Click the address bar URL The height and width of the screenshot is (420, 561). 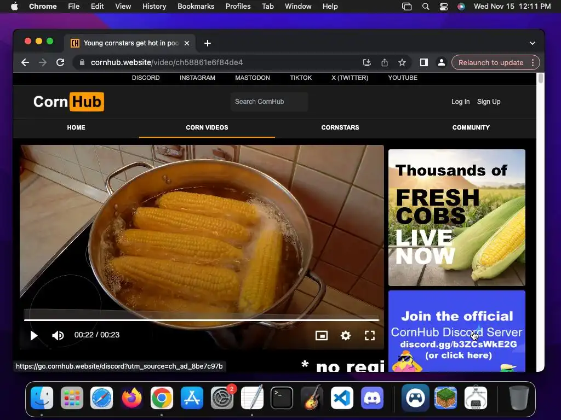coord(167,62)
